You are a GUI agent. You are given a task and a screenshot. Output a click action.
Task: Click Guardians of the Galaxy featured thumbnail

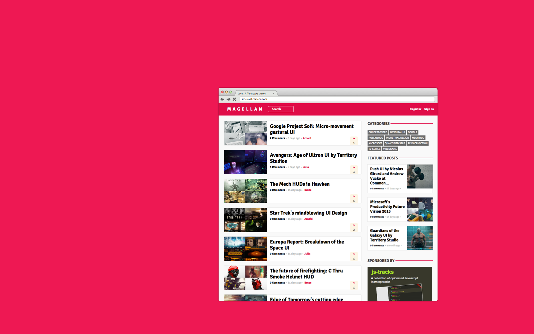[420, 238]
